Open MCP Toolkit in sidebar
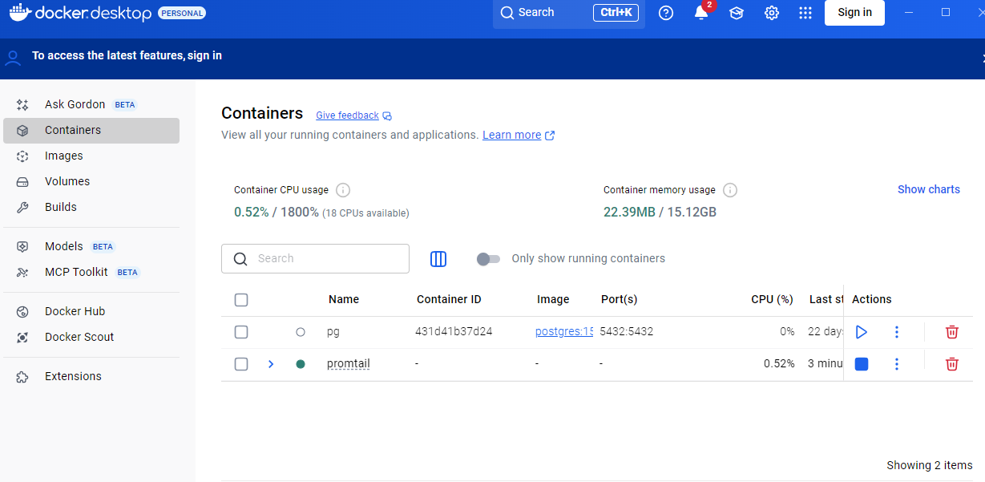This screenshot has width=985, height=482. [x=91, y=272]
